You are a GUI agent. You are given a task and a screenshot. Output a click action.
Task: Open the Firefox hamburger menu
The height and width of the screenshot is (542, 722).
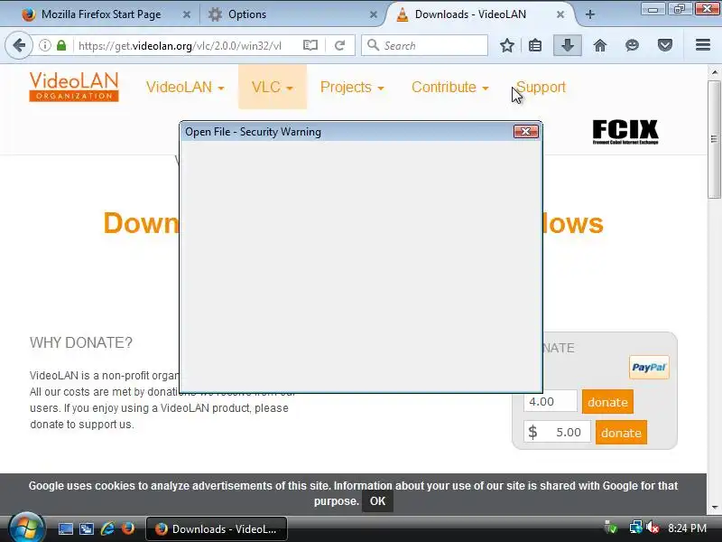point(703,45)
